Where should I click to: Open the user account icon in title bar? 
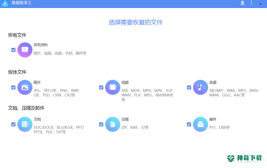click(x=243, y=3)
